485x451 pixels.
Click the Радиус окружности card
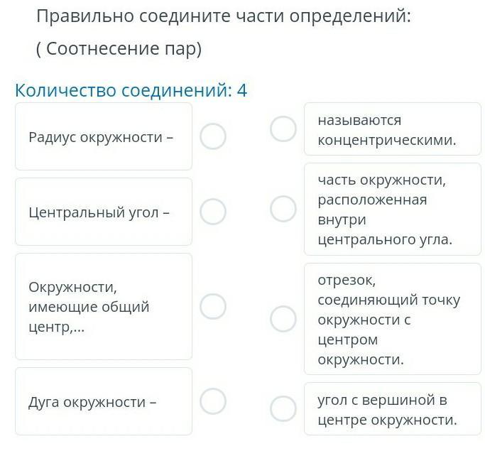tap(104, 136)
